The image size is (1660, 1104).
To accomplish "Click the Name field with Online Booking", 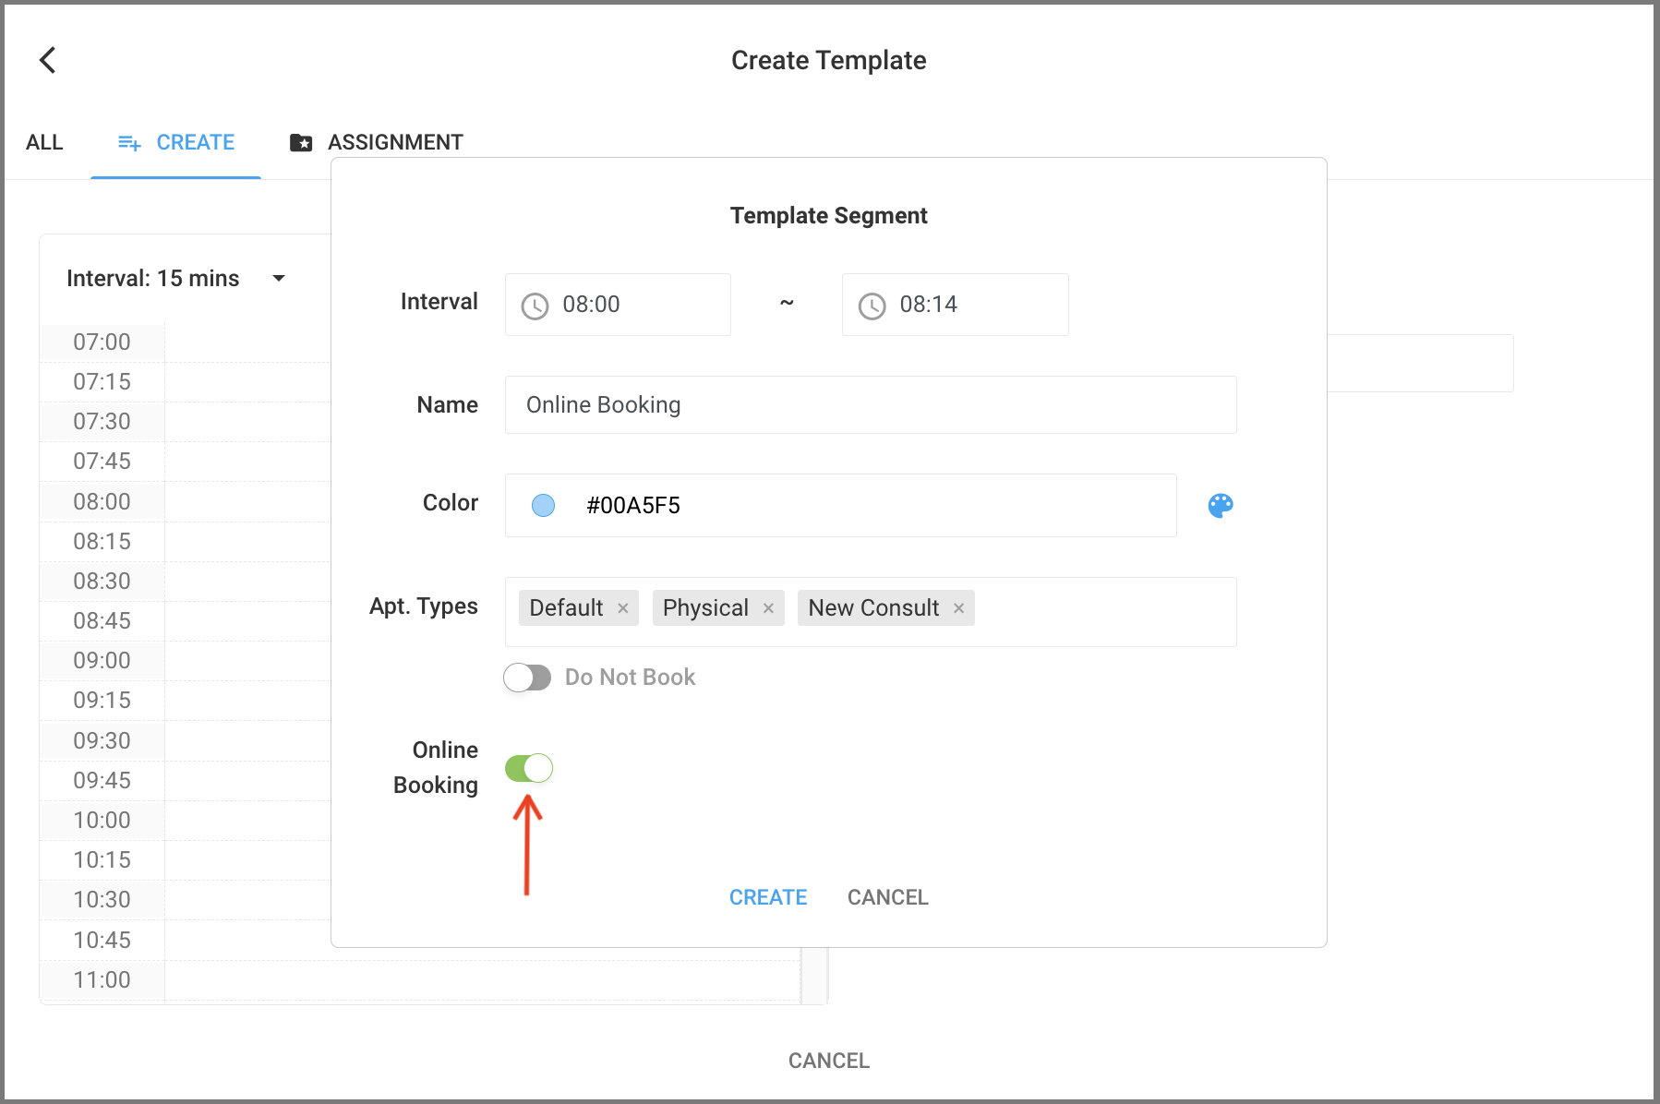I will coord(871,404).
